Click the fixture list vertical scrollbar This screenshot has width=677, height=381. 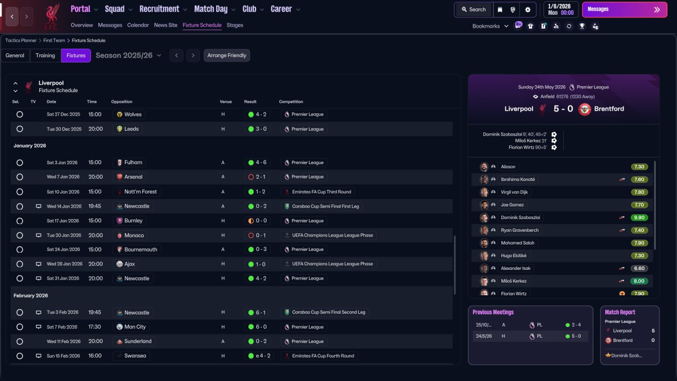click(454, 265)
